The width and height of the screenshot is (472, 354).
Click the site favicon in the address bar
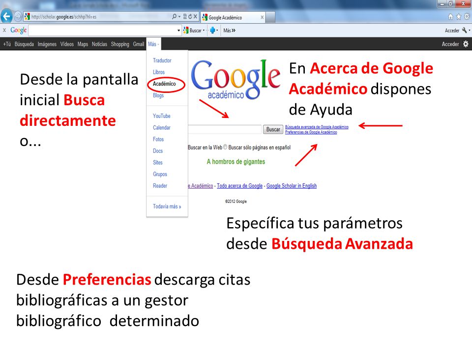[27, 17]
